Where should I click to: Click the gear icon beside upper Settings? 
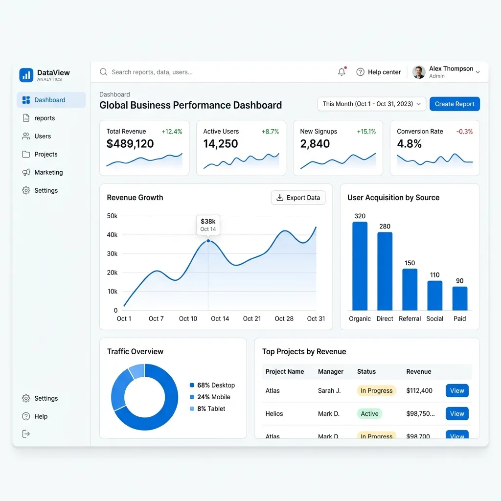pos(26,190)
